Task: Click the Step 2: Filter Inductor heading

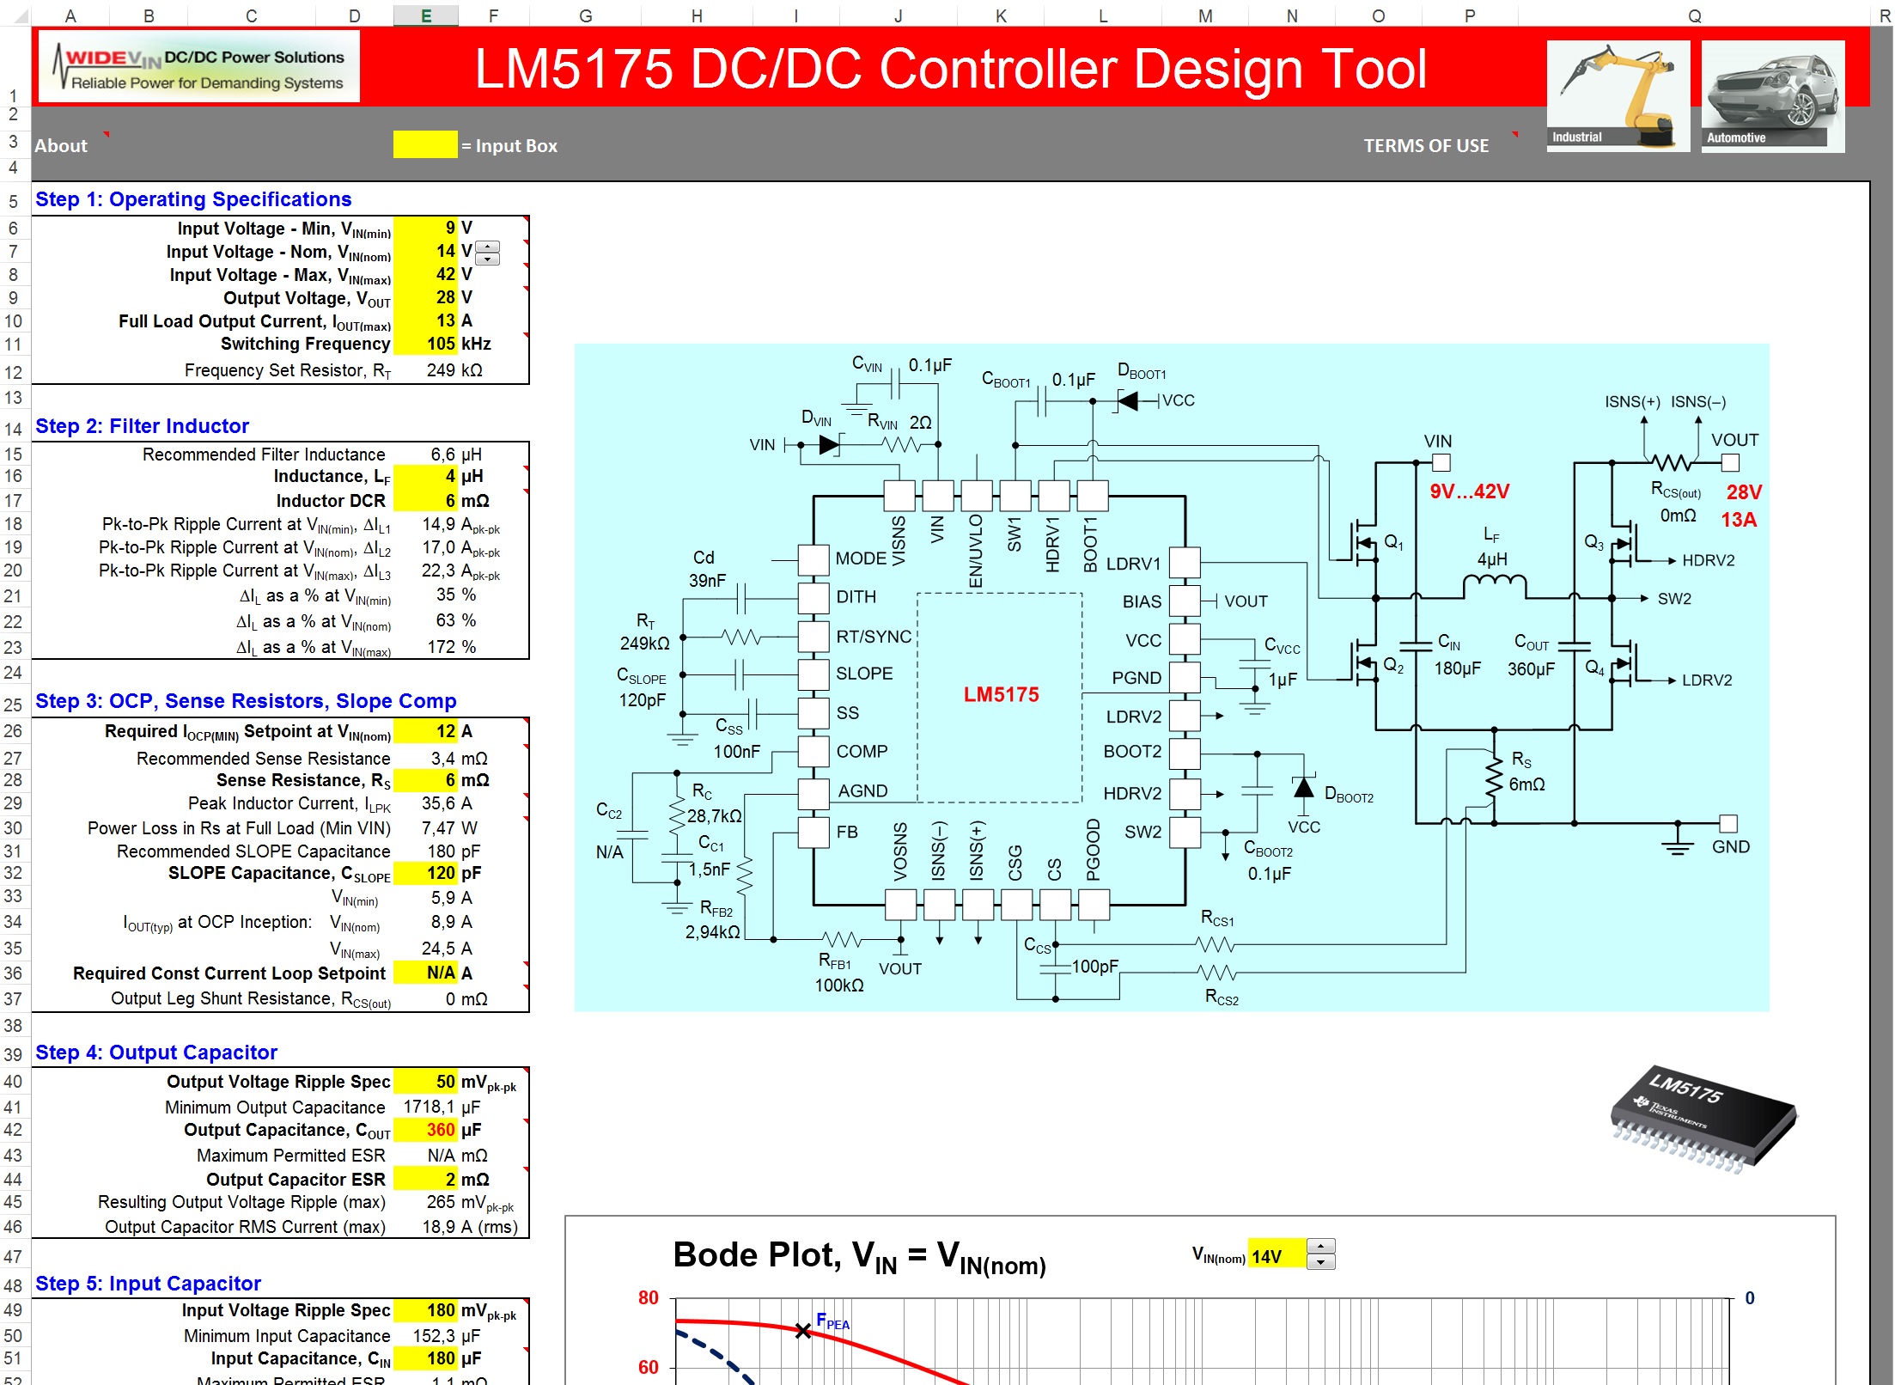Action: tap(142, 426)
